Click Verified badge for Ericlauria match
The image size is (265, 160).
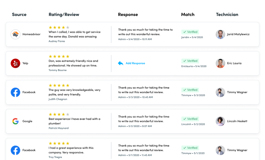pyautogui.click(x=190, y=61)
